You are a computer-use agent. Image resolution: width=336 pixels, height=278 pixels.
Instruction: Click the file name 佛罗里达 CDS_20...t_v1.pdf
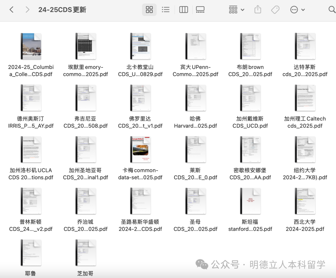(x=140, y=122)
